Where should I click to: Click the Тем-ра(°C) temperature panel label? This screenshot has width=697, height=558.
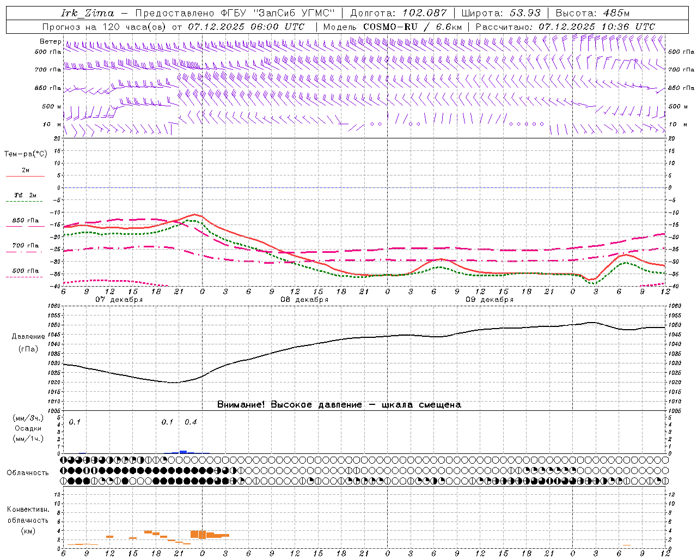[26, 154]
